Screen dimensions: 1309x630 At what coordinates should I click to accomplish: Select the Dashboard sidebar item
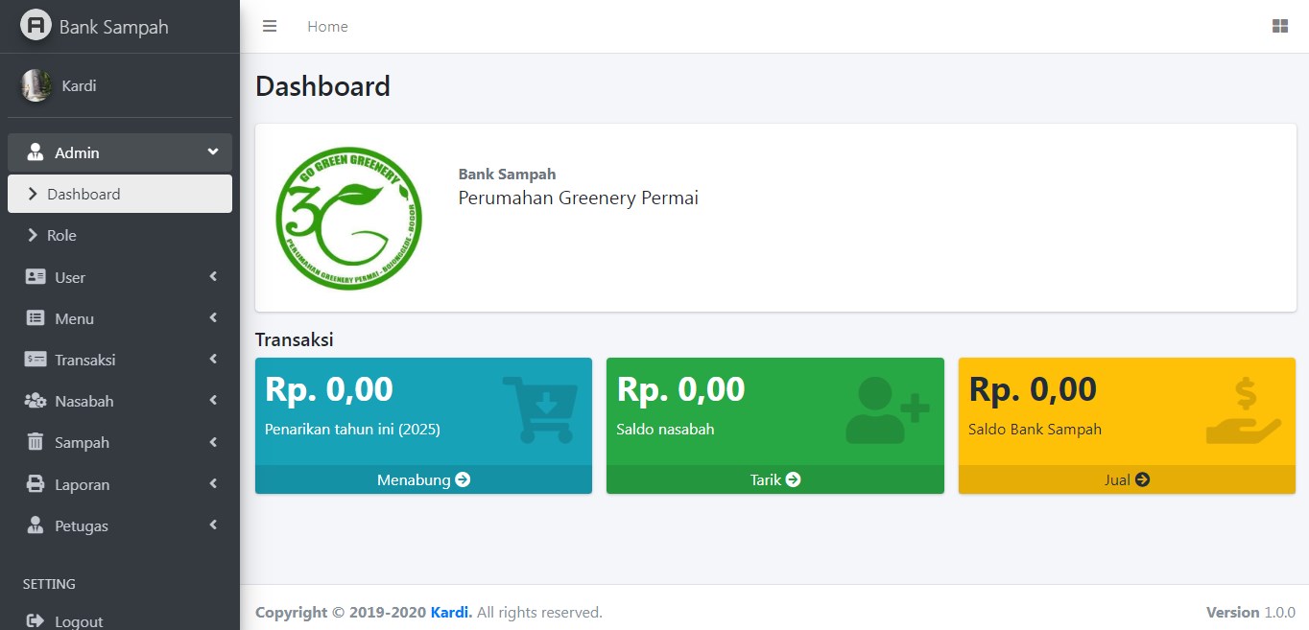pos(120,194)
